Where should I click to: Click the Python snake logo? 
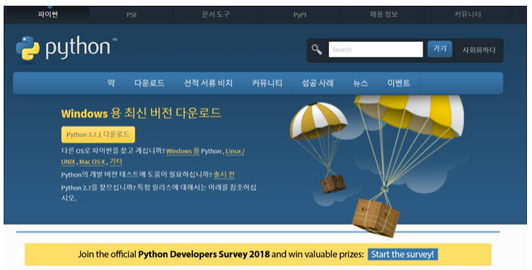coord(27,49)
